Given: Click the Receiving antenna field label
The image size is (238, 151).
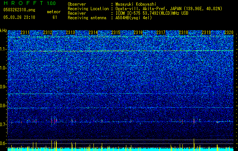Looking at the screenshot, I should pyautogui.click(x=87, y=18).
